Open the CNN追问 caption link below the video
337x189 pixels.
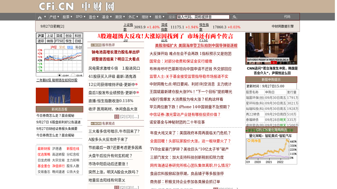[x=272, y=71]
